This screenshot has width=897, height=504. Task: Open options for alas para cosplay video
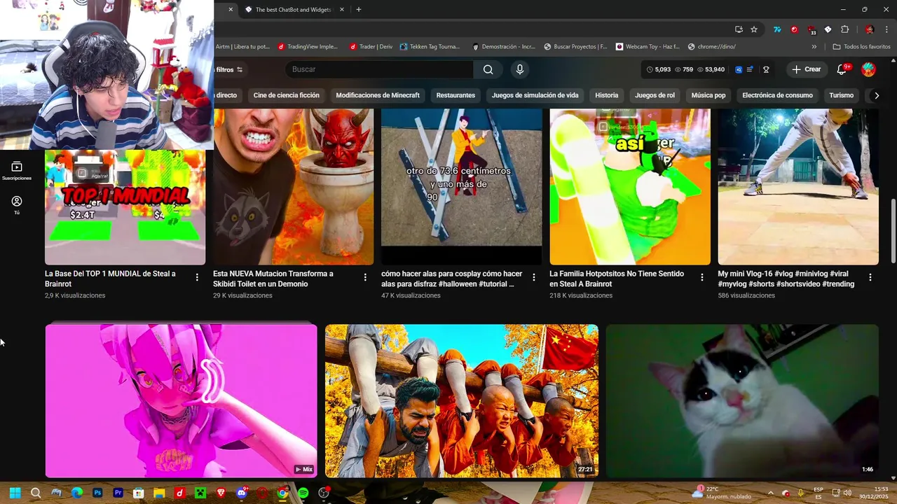tap(533, 277)
